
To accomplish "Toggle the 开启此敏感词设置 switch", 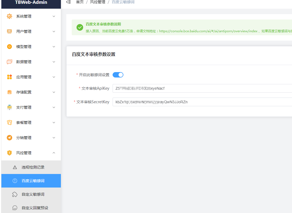I will pyautogui.click(x=118, y=75).
